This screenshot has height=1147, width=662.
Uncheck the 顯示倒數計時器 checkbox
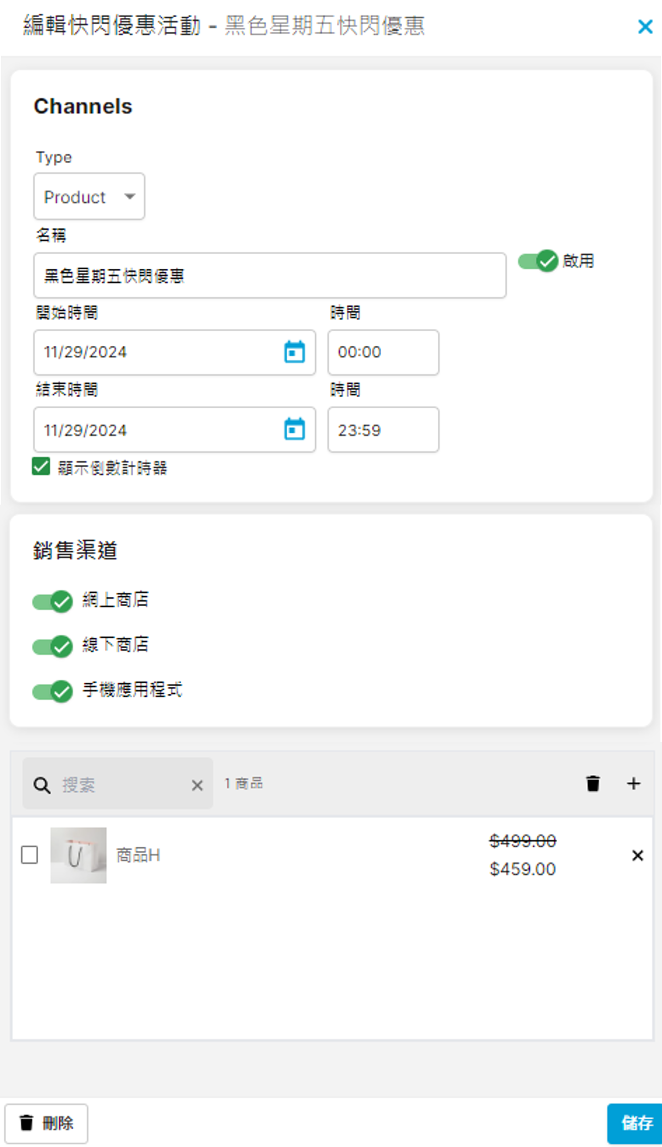[41, 466]
